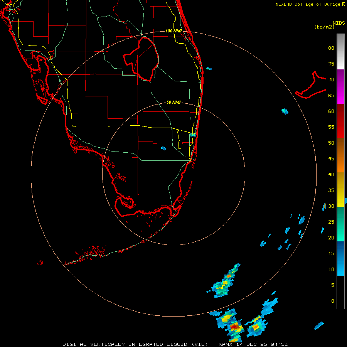Click the small echo on the east coast highway junction

(x=193, y=135)
